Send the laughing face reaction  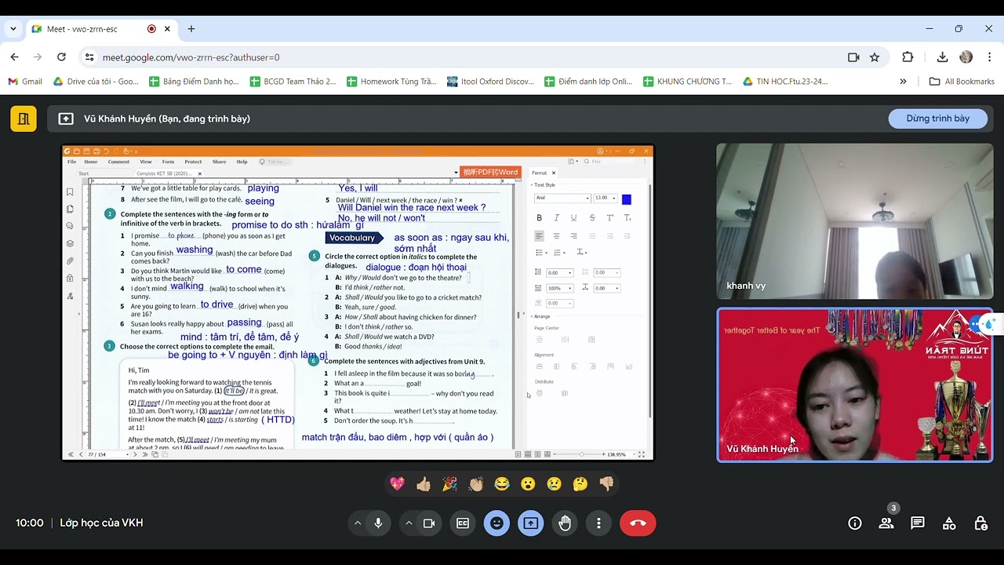pos(502,484)
